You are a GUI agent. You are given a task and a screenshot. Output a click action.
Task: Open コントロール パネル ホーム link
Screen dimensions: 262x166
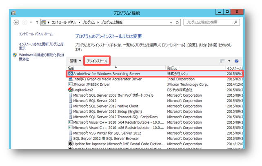36,34
